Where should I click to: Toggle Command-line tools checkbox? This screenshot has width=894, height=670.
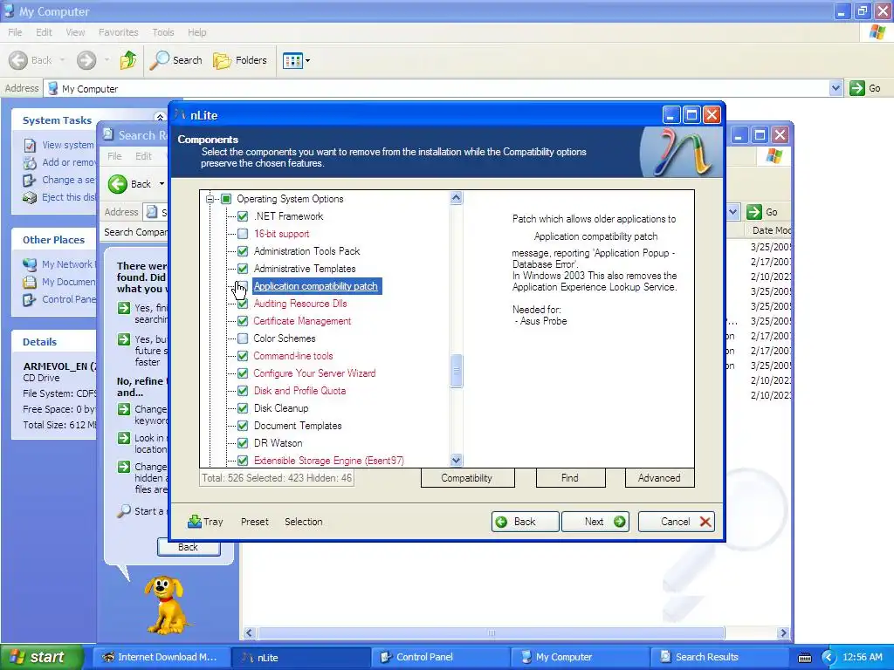[x=243, y=356]
